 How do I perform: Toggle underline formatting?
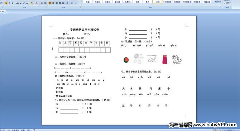(13, 3)
